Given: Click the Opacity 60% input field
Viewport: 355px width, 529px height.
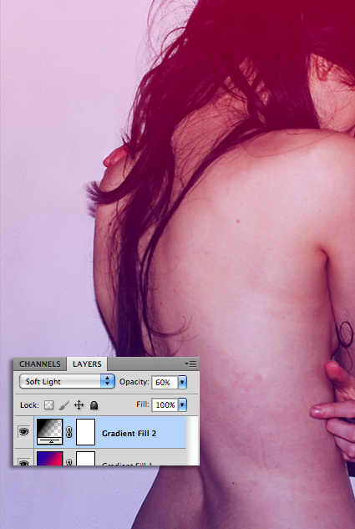Looking at the screenshot, I should [164, 382].
